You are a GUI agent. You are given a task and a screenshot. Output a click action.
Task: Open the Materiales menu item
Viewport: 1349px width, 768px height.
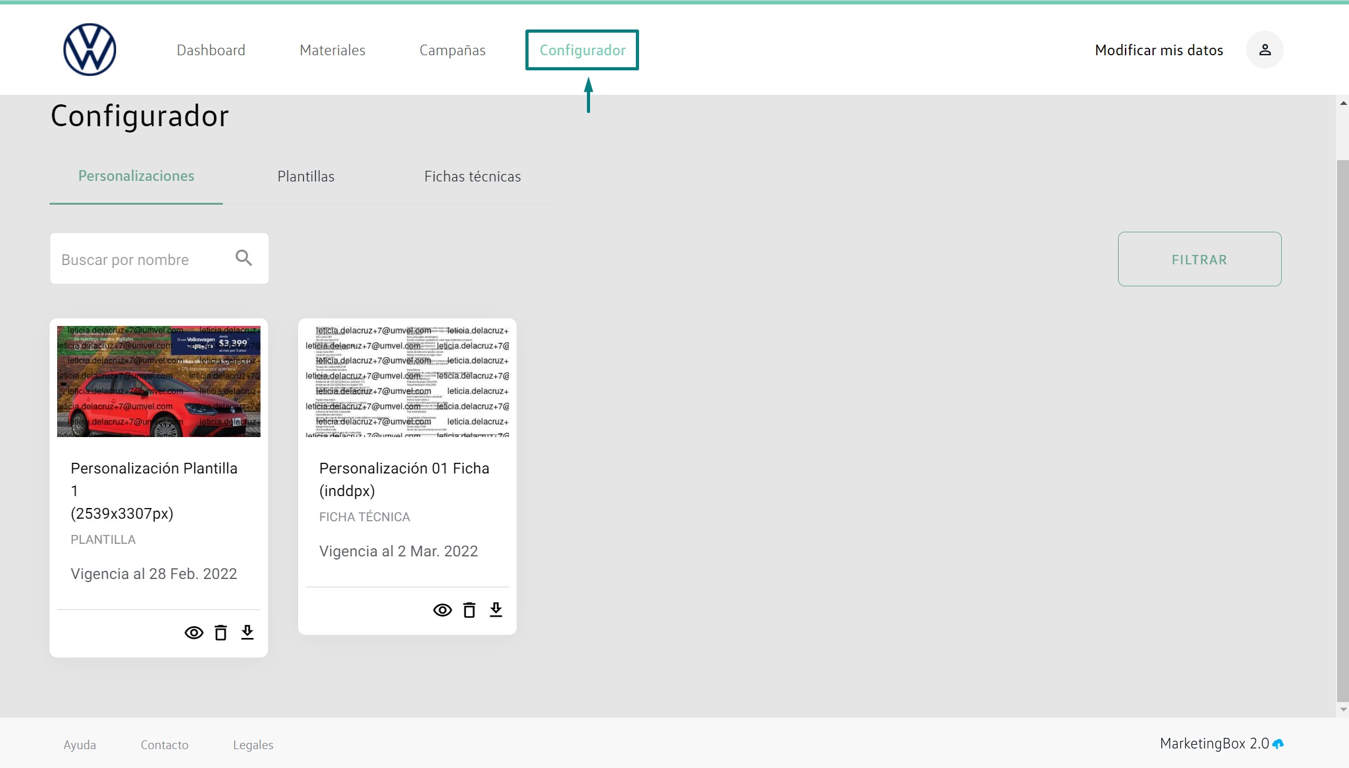(x=332, y=50)
